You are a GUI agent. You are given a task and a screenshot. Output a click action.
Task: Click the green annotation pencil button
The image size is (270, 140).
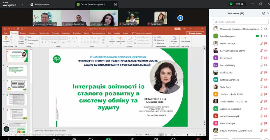[6, 129]
